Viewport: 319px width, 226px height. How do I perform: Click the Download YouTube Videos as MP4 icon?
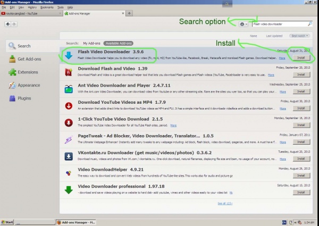click(x=69, y=106)
